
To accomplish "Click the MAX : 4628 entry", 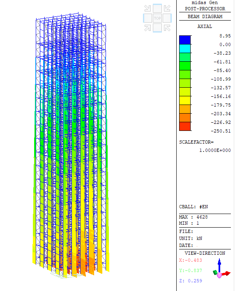I will (x=194, y=217).
